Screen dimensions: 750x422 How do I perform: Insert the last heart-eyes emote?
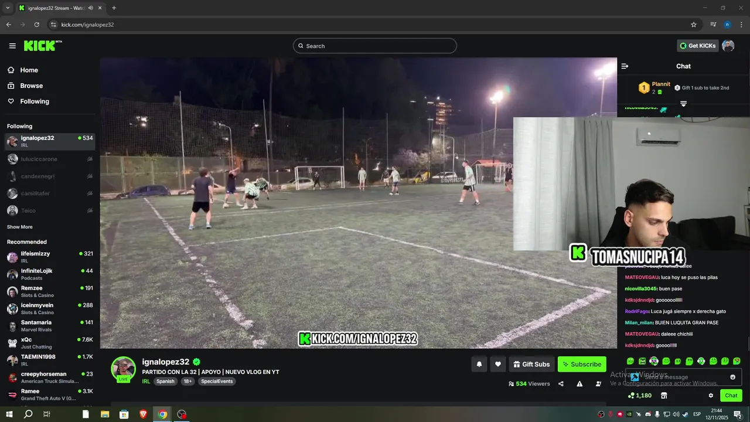pos(737,361)
